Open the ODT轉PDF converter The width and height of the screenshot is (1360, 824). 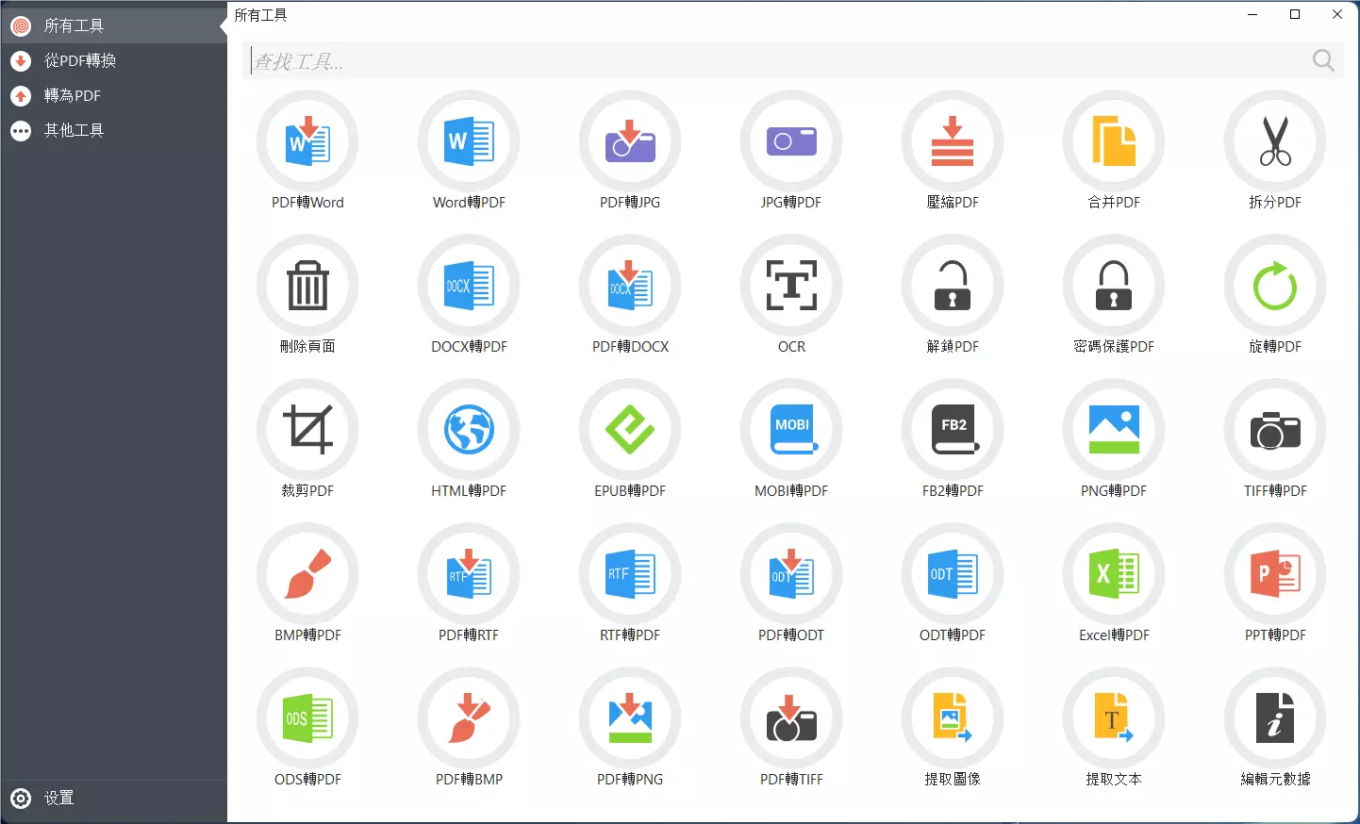coord(953,574)
